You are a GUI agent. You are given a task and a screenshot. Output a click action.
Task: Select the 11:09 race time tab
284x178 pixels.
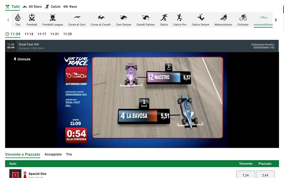click(13, 34)
